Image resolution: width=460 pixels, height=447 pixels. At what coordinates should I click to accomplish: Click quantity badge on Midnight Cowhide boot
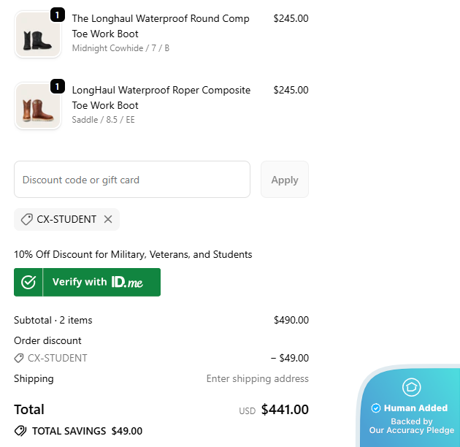point(58,15)
